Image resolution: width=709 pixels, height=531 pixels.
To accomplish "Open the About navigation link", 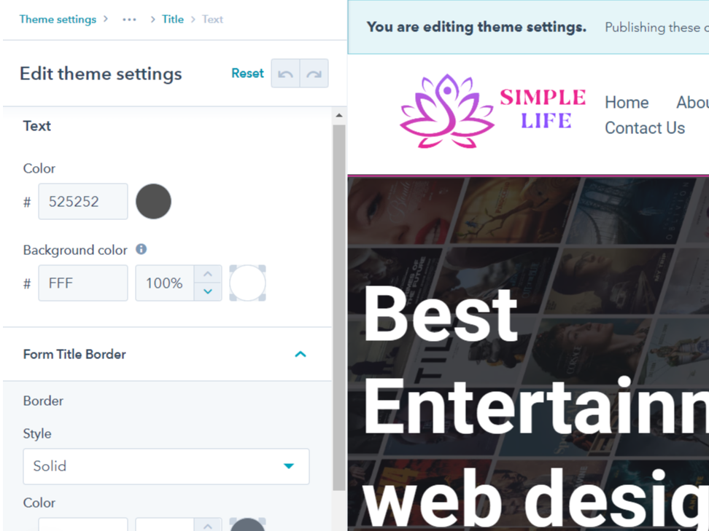I will pos(691,102).
